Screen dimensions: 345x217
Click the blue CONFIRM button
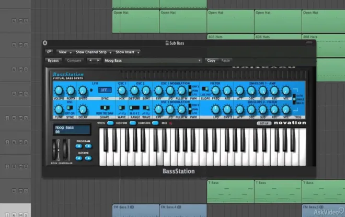click(133, 123)
